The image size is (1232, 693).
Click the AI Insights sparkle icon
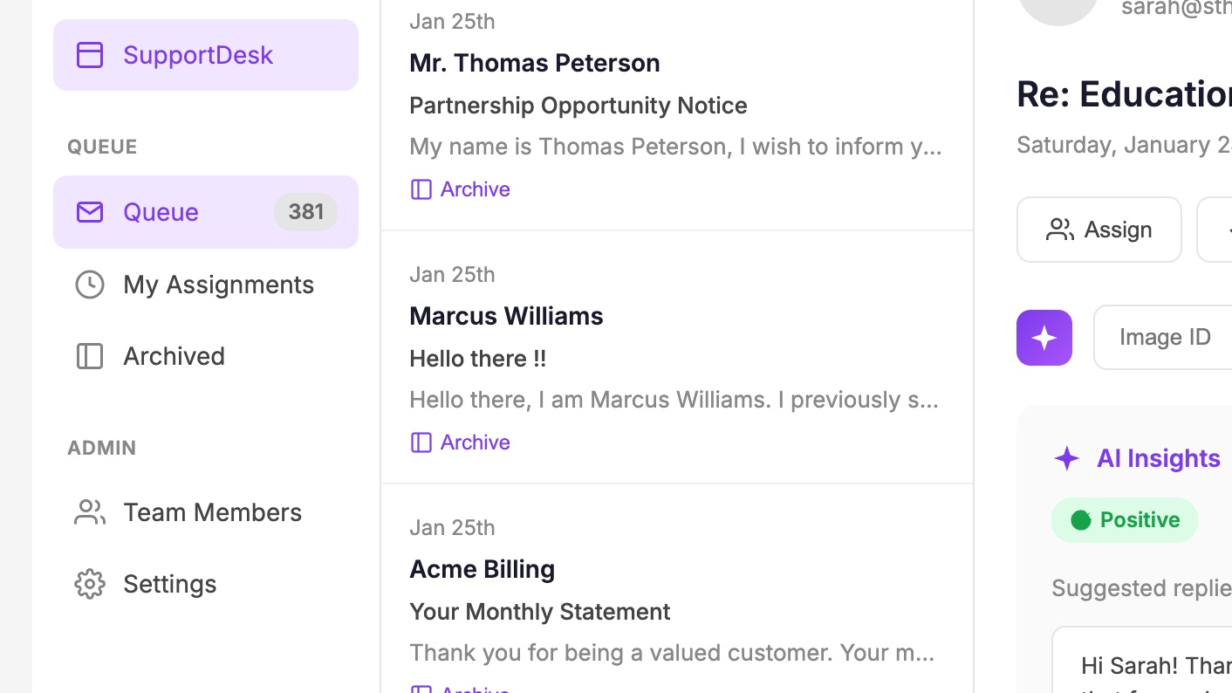(x=1066, y=457)
